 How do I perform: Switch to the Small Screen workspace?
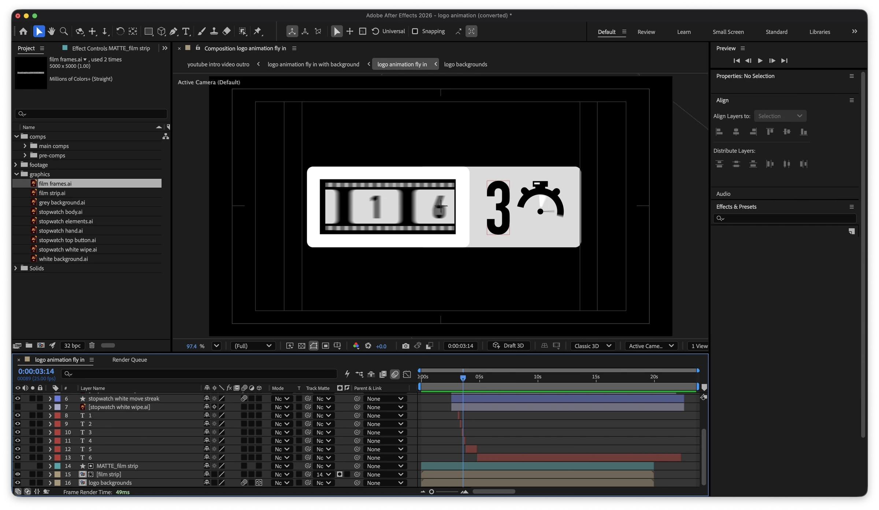coord(728,32)
